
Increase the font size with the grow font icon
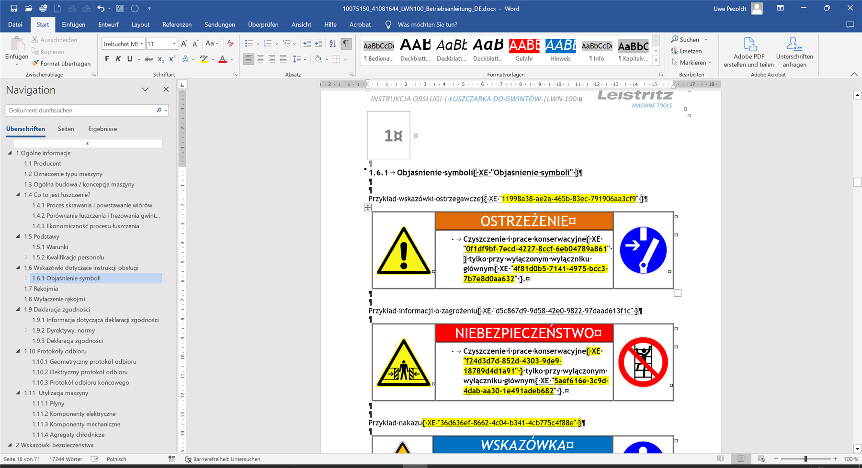[184, 44]
